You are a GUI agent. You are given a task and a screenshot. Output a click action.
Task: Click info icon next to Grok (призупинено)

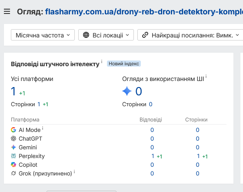(x=74, y=172)
